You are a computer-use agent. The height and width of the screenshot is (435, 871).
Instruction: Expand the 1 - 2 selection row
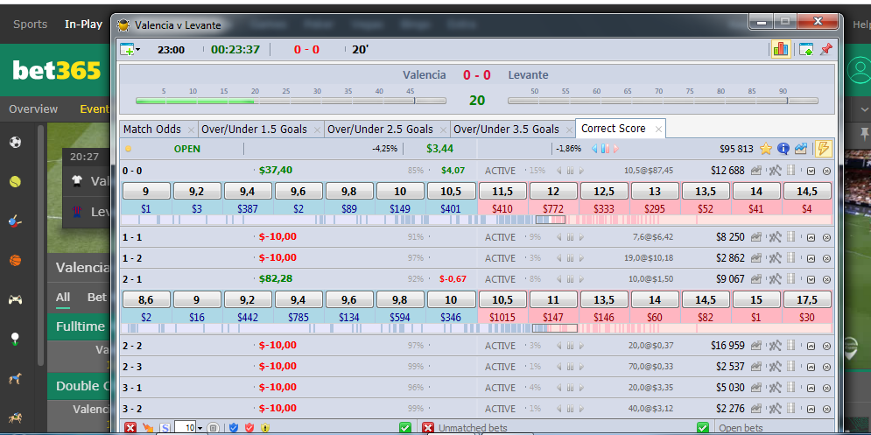click(x=811, y=259)
